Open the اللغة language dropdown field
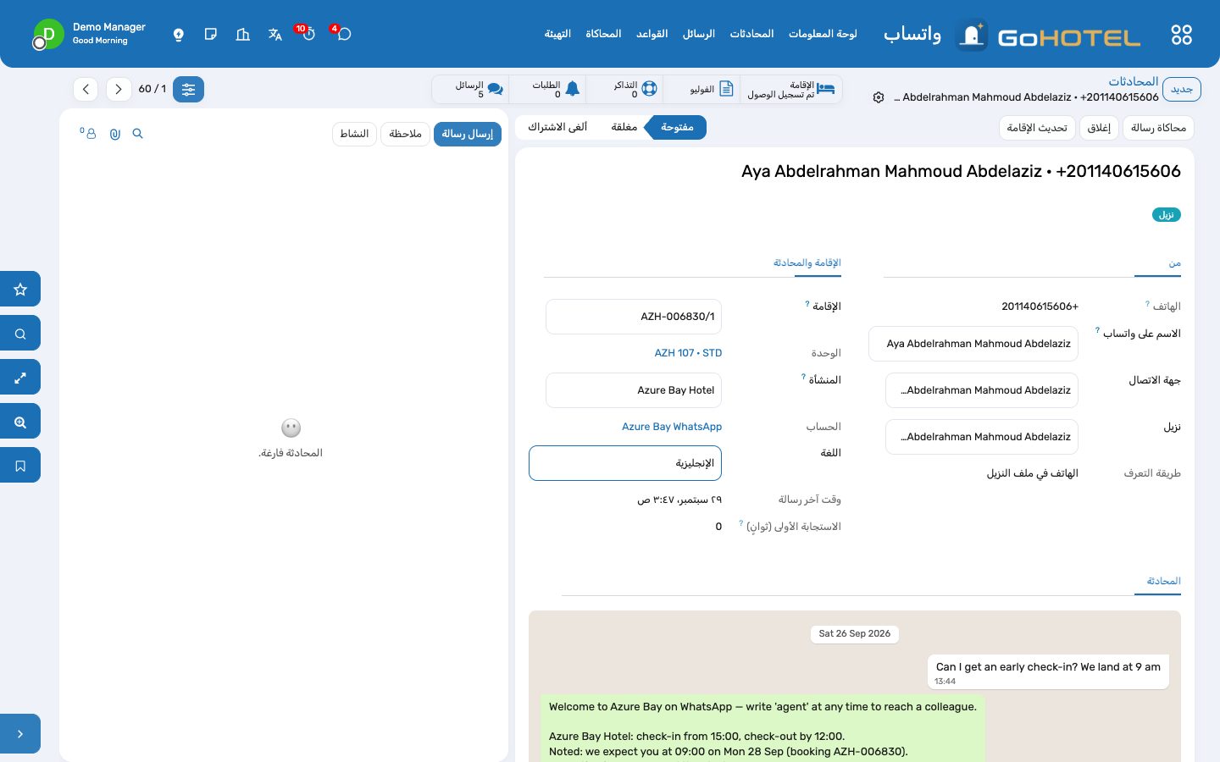Viewport: 1220px width, 762px height. click(x=625, y=463)
